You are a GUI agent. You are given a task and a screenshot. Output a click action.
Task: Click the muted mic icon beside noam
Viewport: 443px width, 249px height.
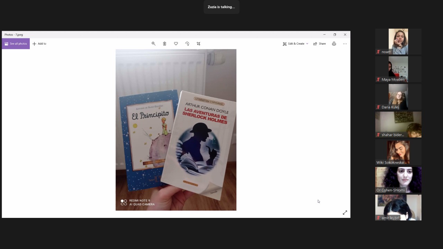pyautogui.click(x=379, y=52)
